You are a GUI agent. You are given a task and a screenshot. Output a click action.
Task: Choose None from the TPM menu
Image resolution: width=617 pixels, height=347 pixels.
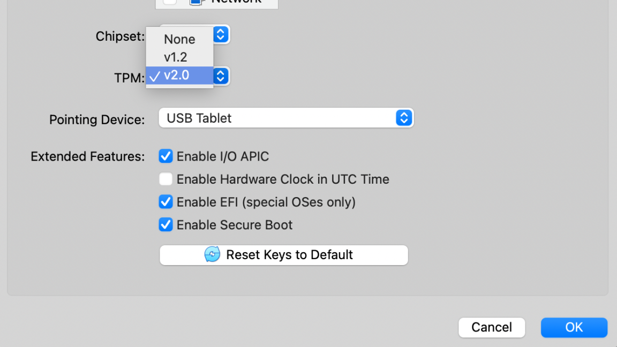click(179, 39)
